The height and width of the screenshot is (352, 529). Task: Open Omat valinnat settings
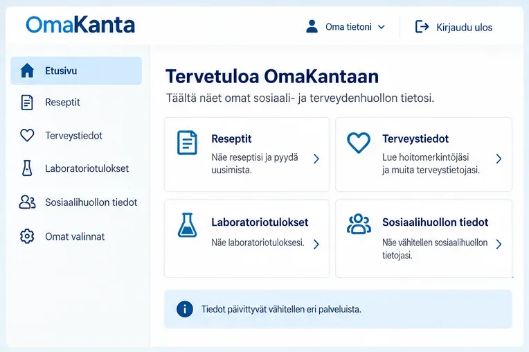click(75, 236)
